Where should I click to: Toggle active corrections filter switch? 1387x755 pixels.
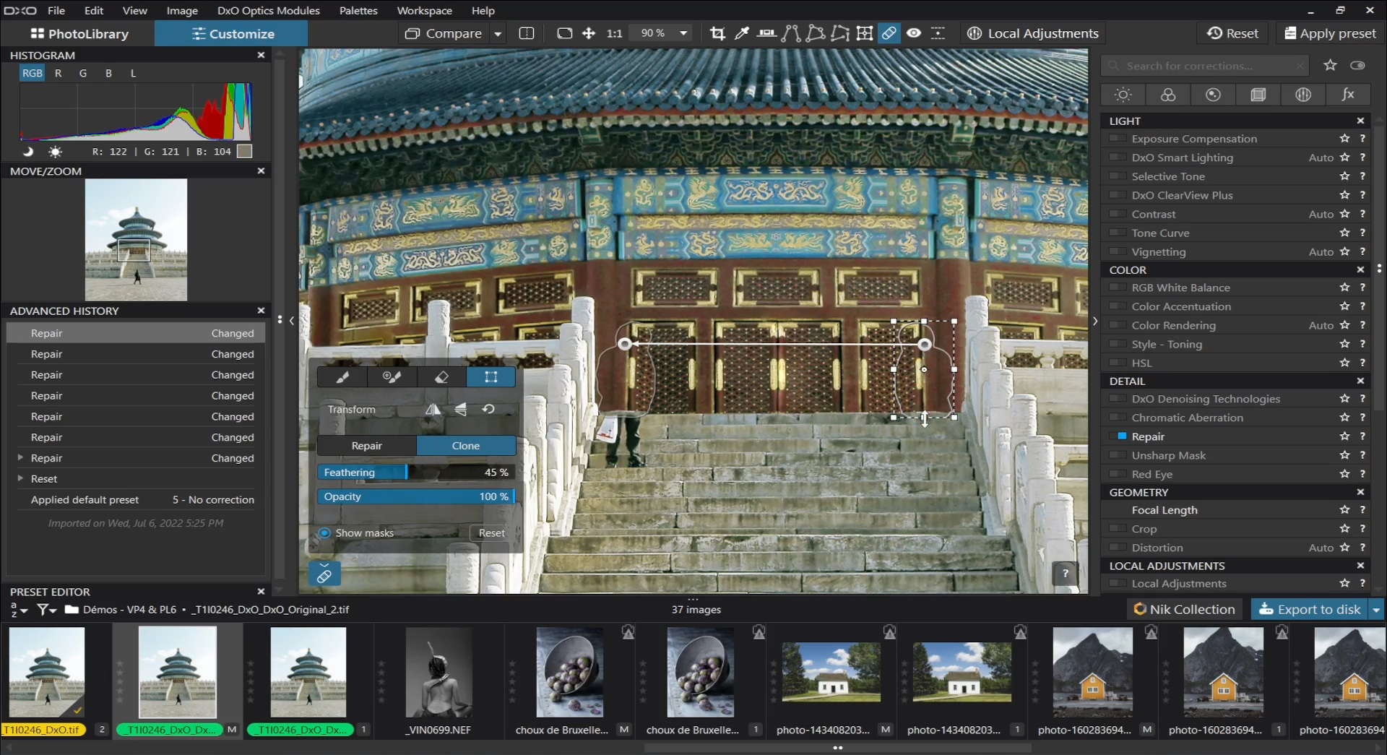pyautogui.click(x=1358, y=65)
